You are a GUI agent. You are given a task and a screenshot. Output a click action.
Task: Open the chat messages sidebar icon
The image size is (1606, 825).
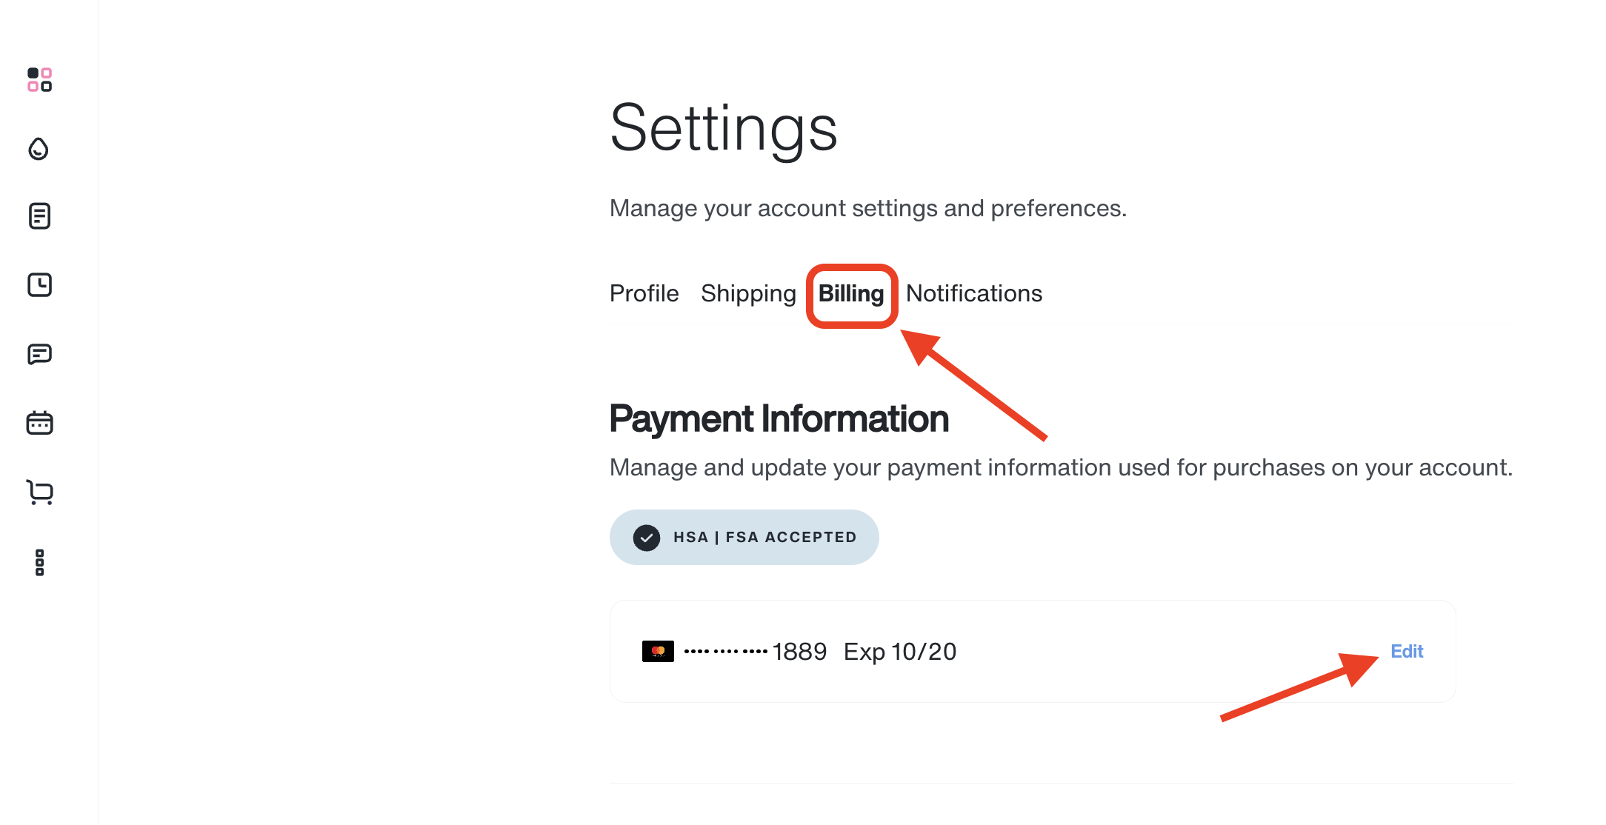[x=39, y=353]
